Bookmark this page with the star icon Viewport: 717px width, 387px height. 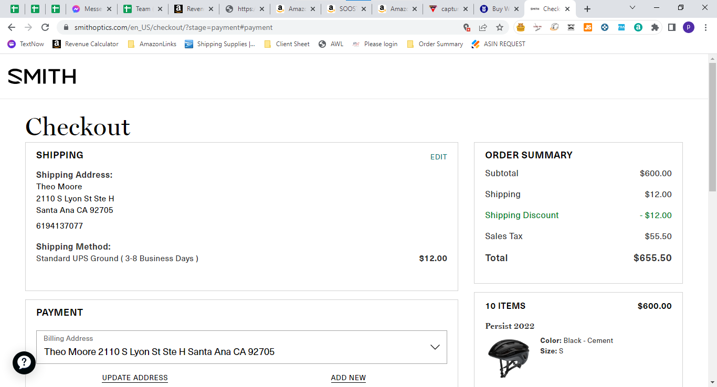point(500,27)
